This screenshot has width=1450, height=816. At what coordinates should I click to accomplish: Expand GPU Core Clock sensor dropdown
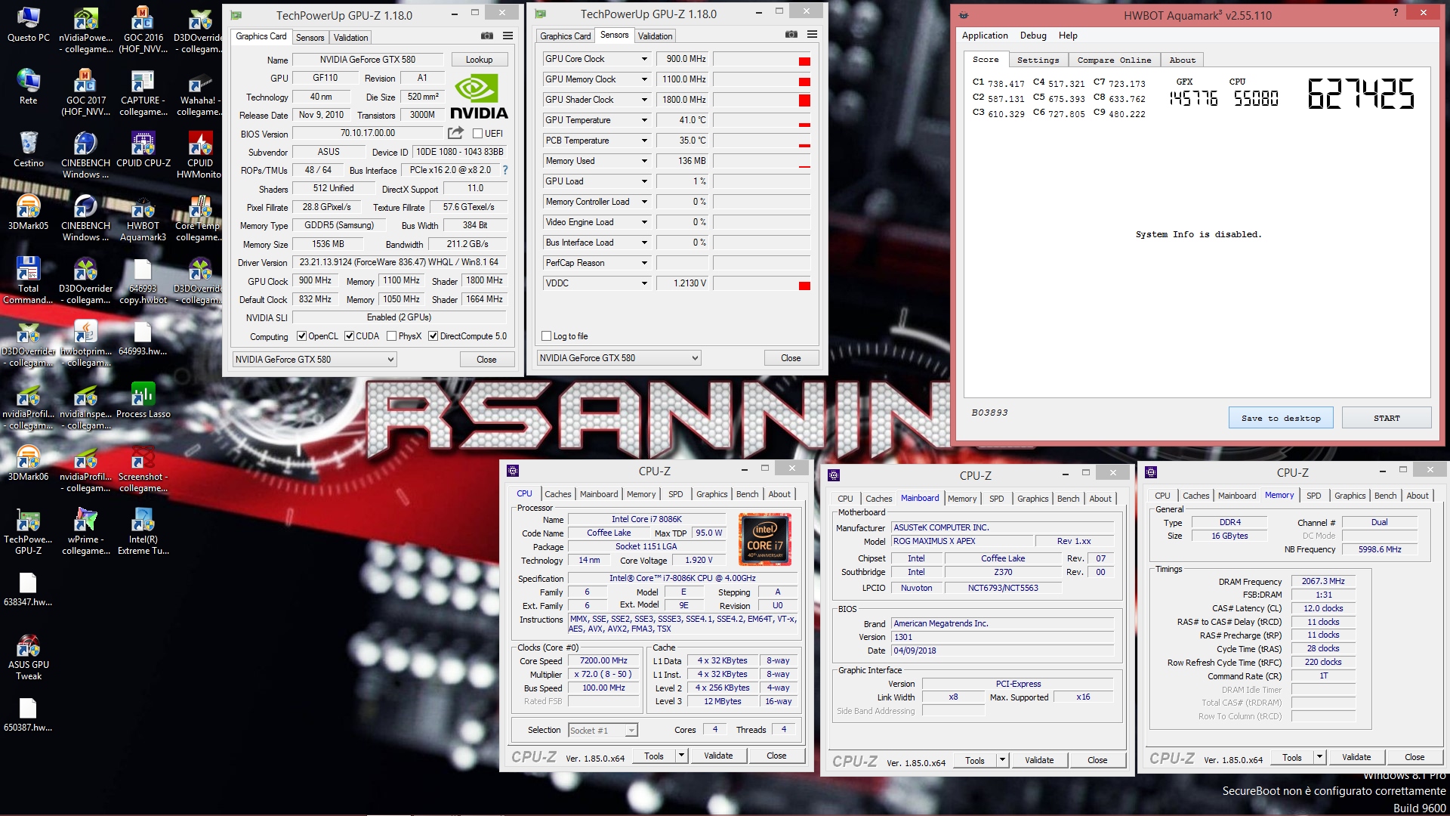click(x=644, y=59)
